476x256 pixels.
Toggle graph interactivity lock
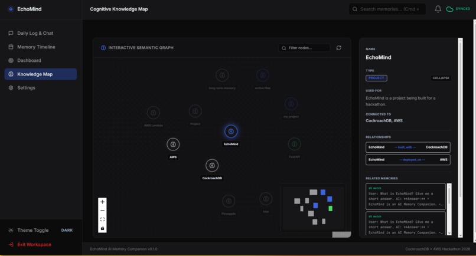click(x=102, y=228)
